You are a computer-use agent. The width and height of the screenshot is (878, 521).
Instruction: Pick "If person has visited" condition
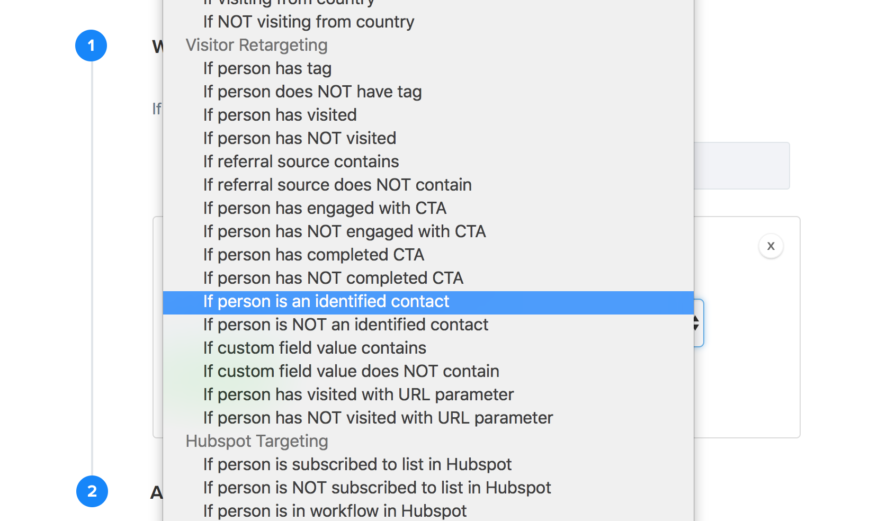pyautogui.click(x=280, y=115)
